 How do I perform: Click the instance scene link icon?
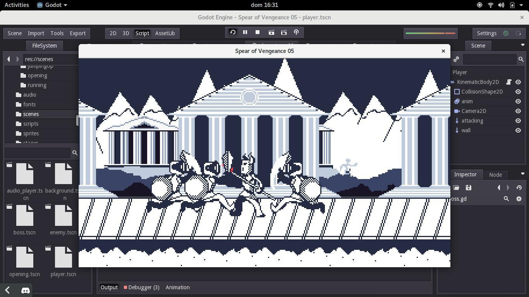[456, 59]
